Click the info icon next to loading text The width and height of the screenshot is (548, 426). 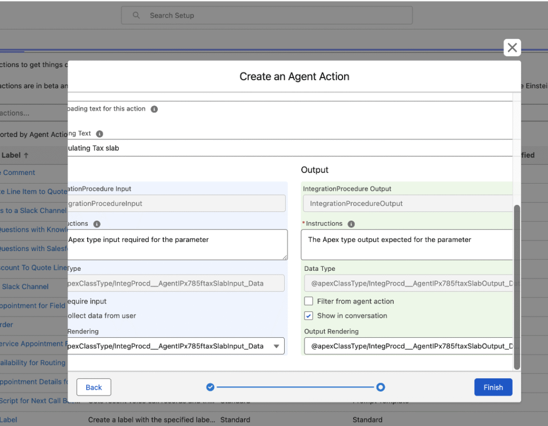pyautogui.click(x=154, y=109)
